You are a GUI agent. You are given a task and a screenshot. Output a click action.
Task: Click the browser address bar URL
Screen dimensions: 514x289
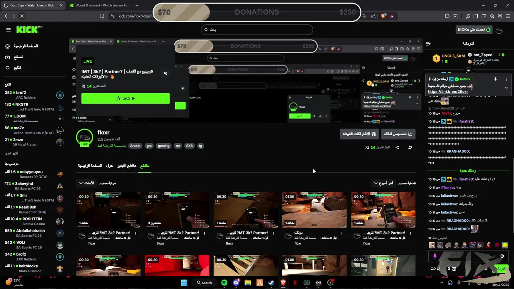click(135, 16)
